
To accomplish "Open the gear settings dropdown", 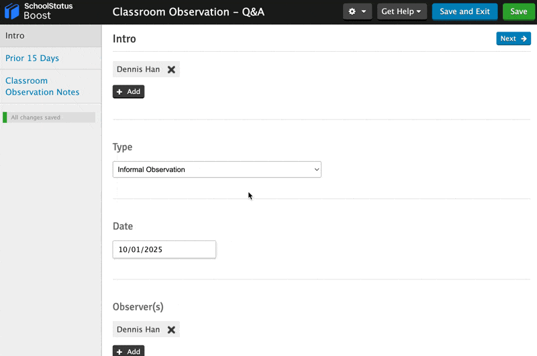I will point(357,11).
